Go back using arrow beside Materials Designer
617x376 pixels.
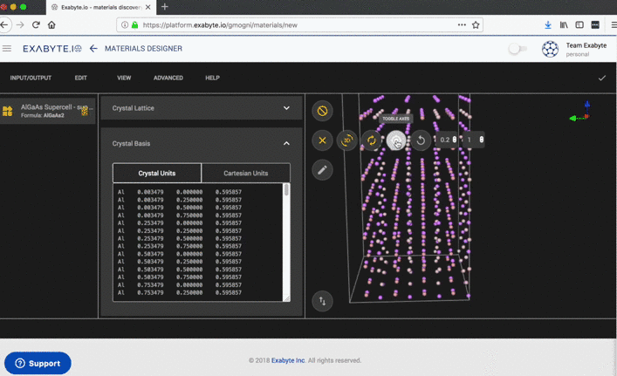click(x=93, y=49)
